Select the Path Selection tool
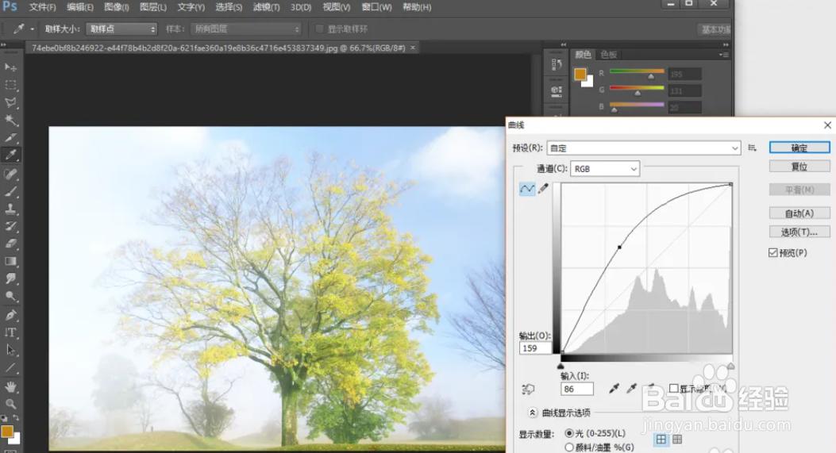 tap(10, 350)
